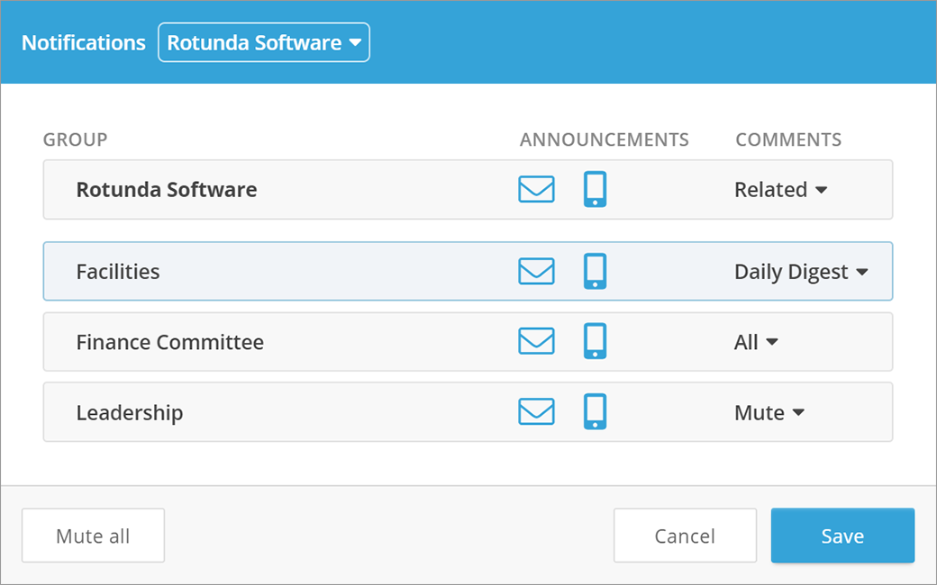Cancel the notification changes
This screenshot has width=937, height=585.
(685, 535)
